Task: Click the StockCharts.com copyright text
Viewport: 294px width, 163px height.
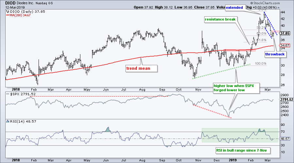Action: tap(265, 3)
